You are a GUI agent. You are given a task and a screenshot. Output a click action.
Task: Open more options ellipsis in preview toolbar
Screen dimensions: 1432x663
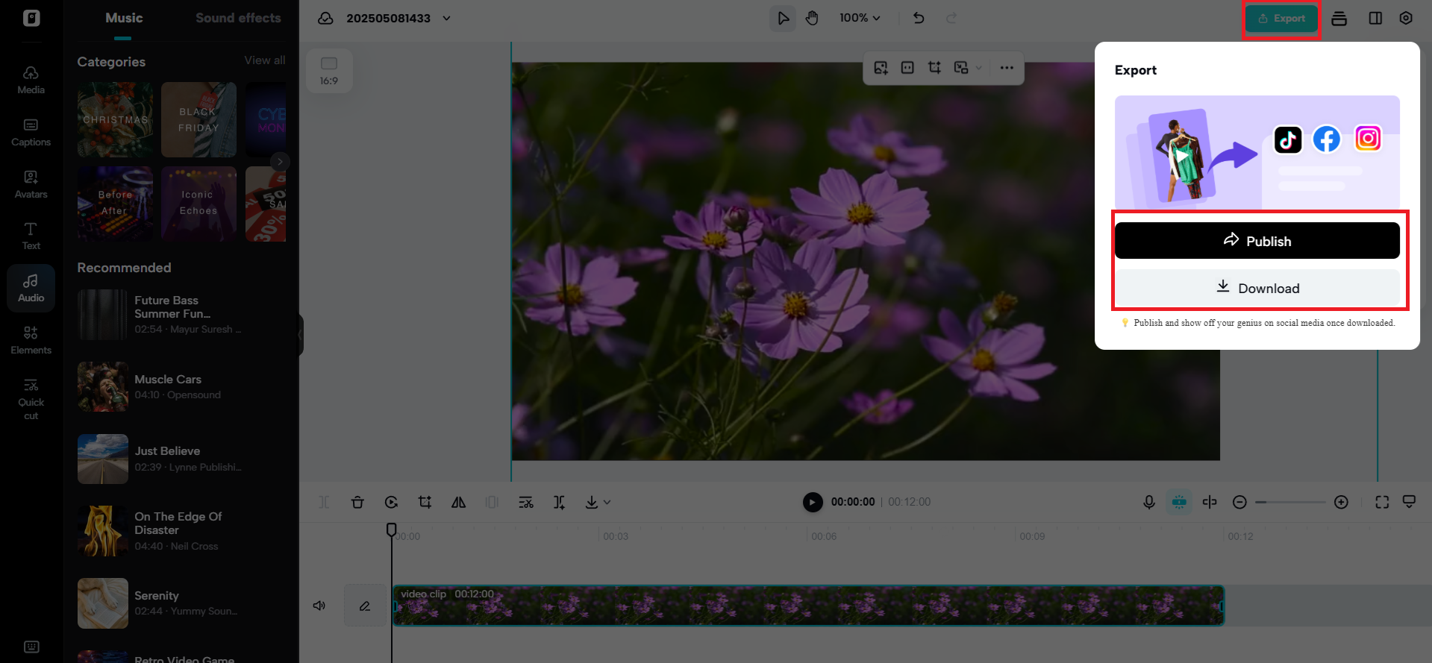1007,68
